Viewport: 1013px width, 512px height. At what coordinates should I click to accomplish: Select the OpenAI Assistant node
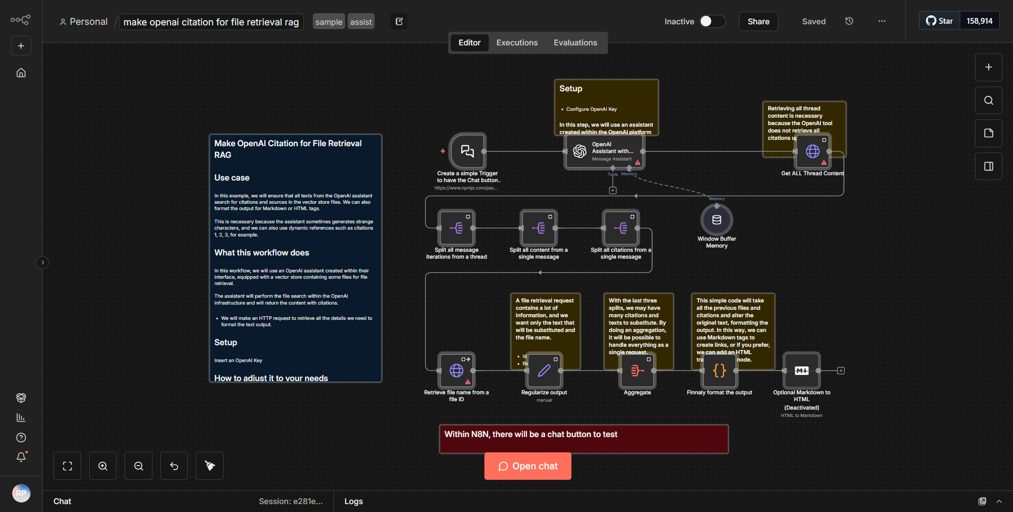(x=605, y=151)
